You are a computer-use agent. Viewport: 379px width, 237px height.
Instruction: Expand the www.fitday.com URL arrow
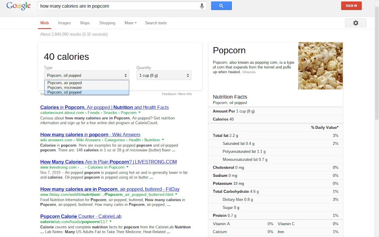[176, 194]
